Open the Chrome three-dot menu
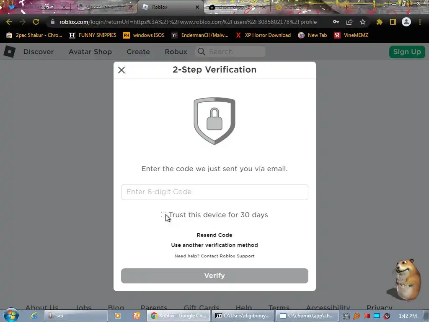Screen dimensions: 429x322 point(420,22)
